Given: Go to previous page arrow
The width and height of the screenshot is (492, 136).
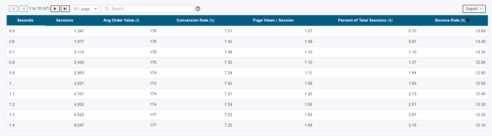Looking at the screenshot, I should 24,9.
